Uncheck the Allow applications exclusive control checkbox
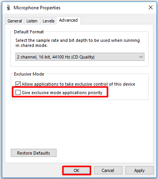The image size is (158, 179). 18,84
